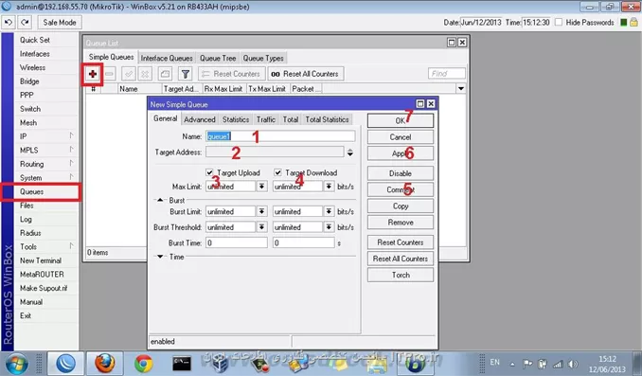Click the padlock icon at top right
Viewport: 642px width, 376px height.
[x=633, y=22]
